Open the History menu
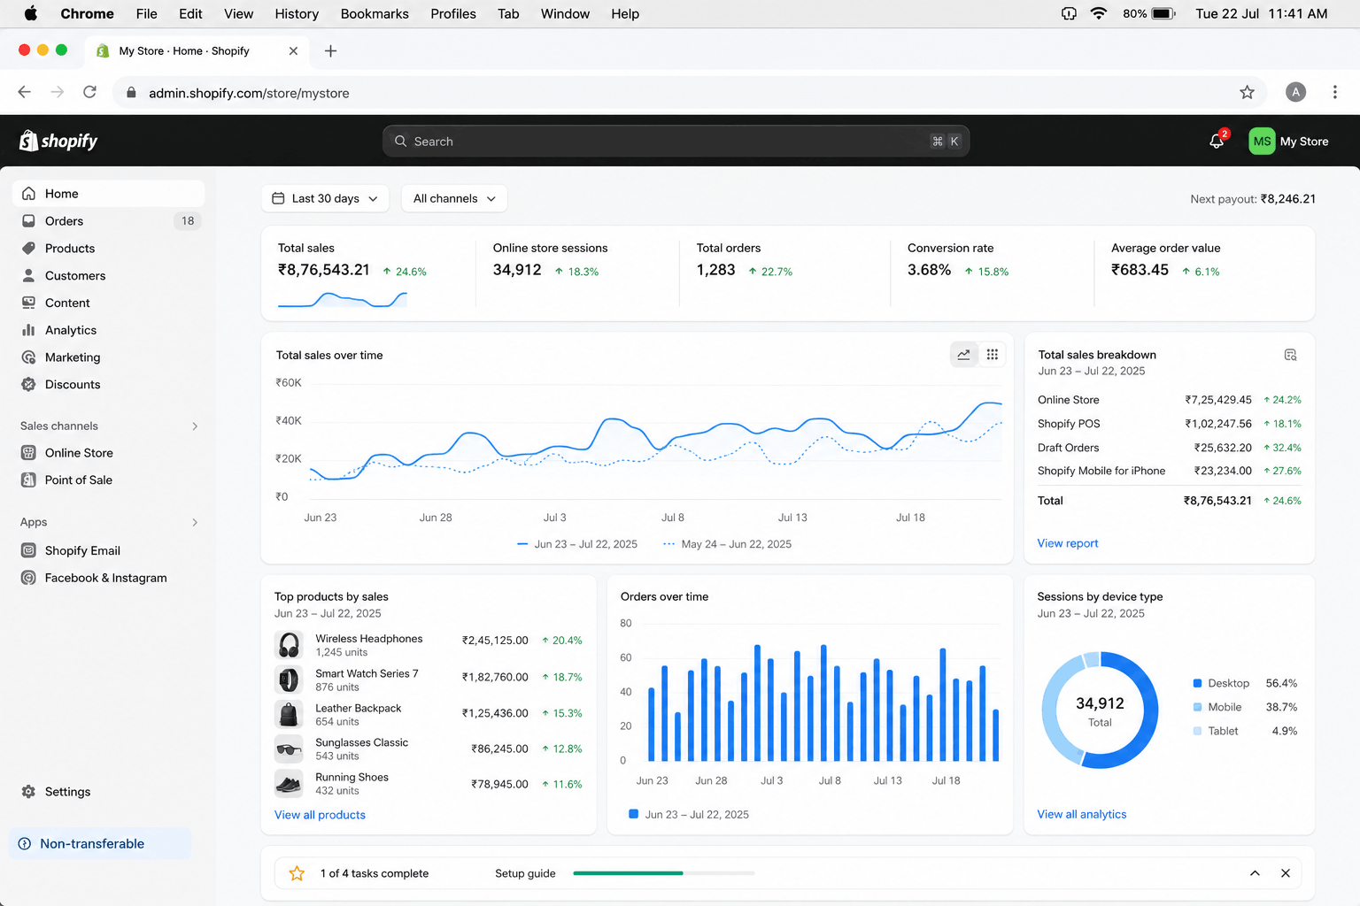 click(x=297, y=13)
